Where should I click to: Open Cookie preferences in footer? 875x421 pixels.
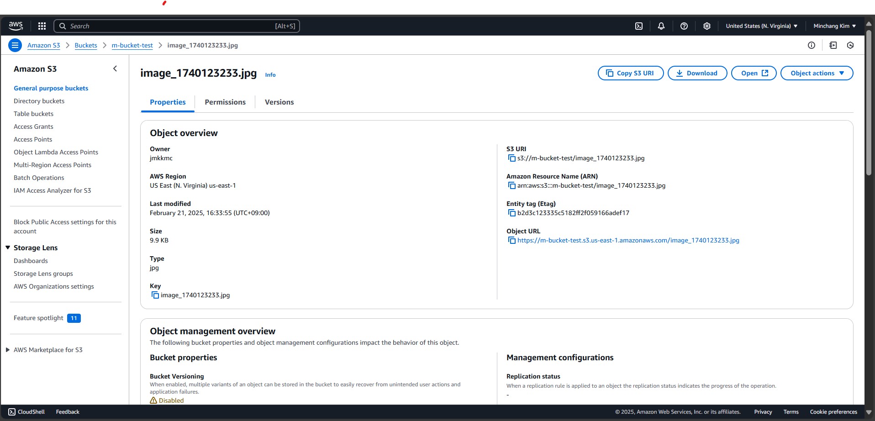(x=833, y=412)
